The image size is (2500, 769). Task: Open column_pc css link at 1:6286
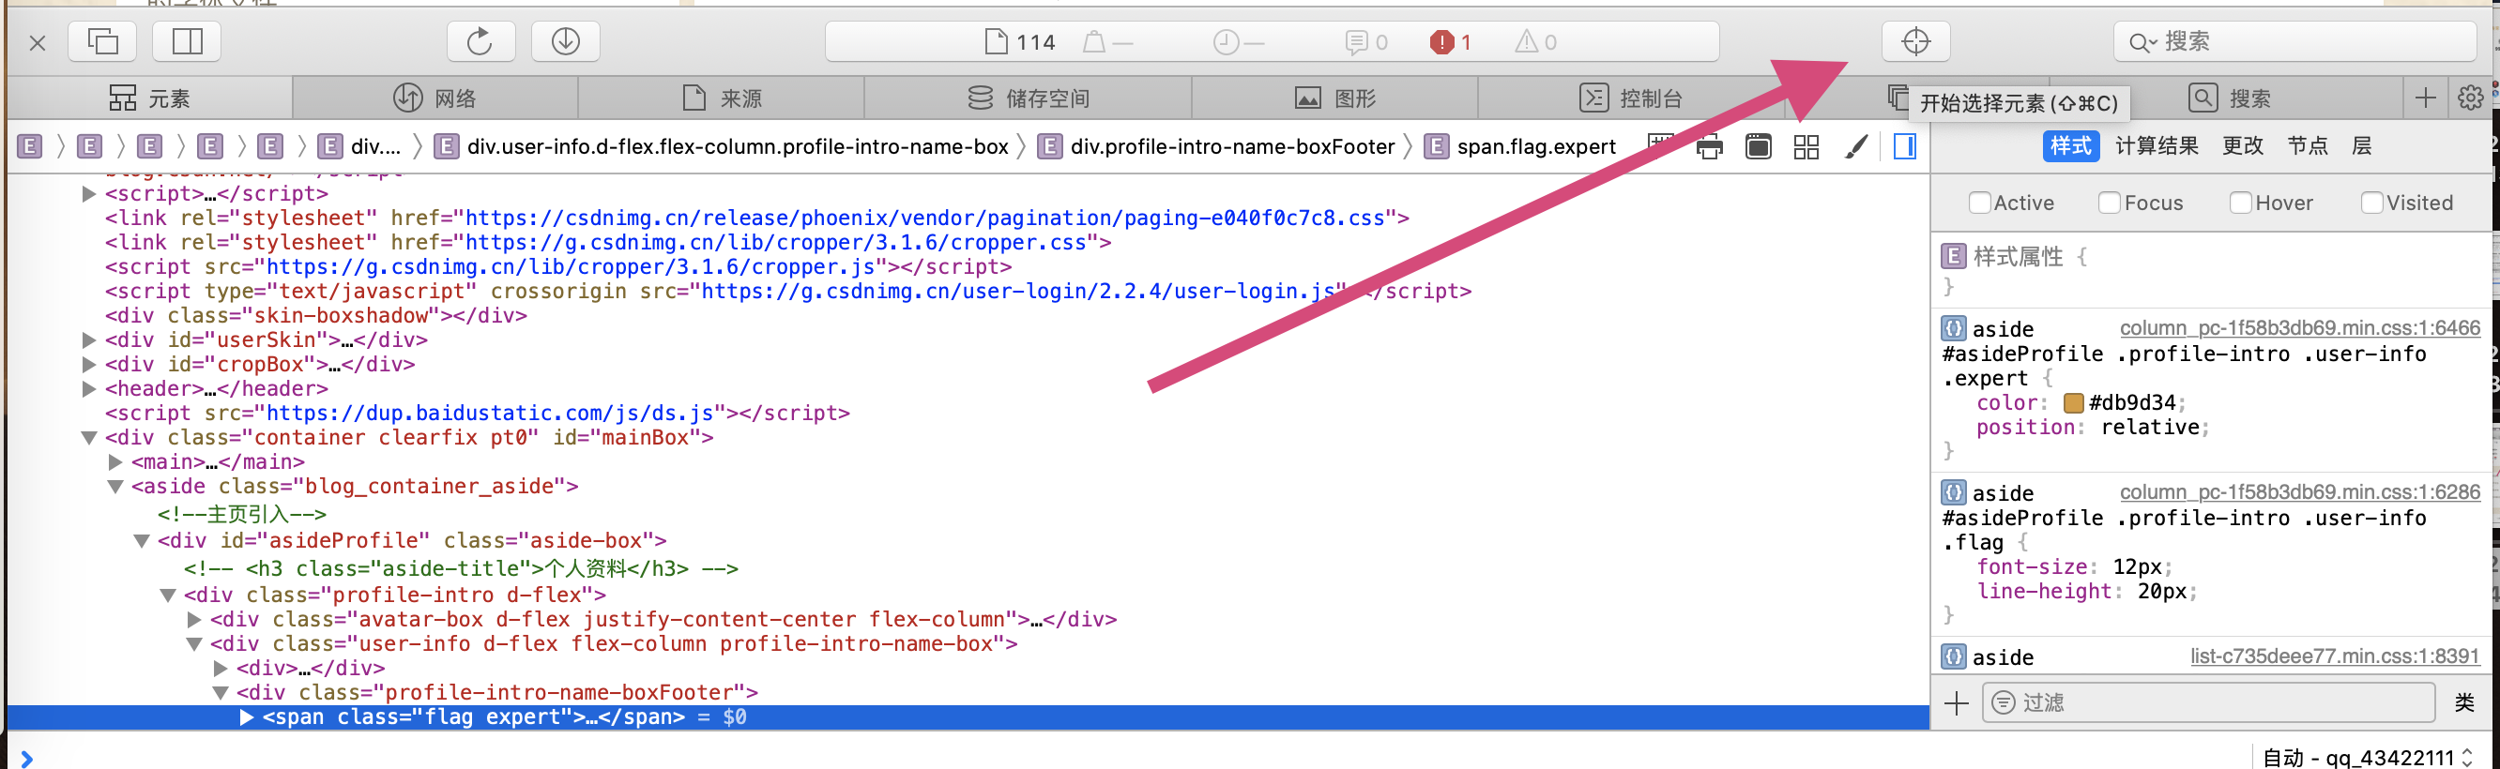coord(2299,492)
